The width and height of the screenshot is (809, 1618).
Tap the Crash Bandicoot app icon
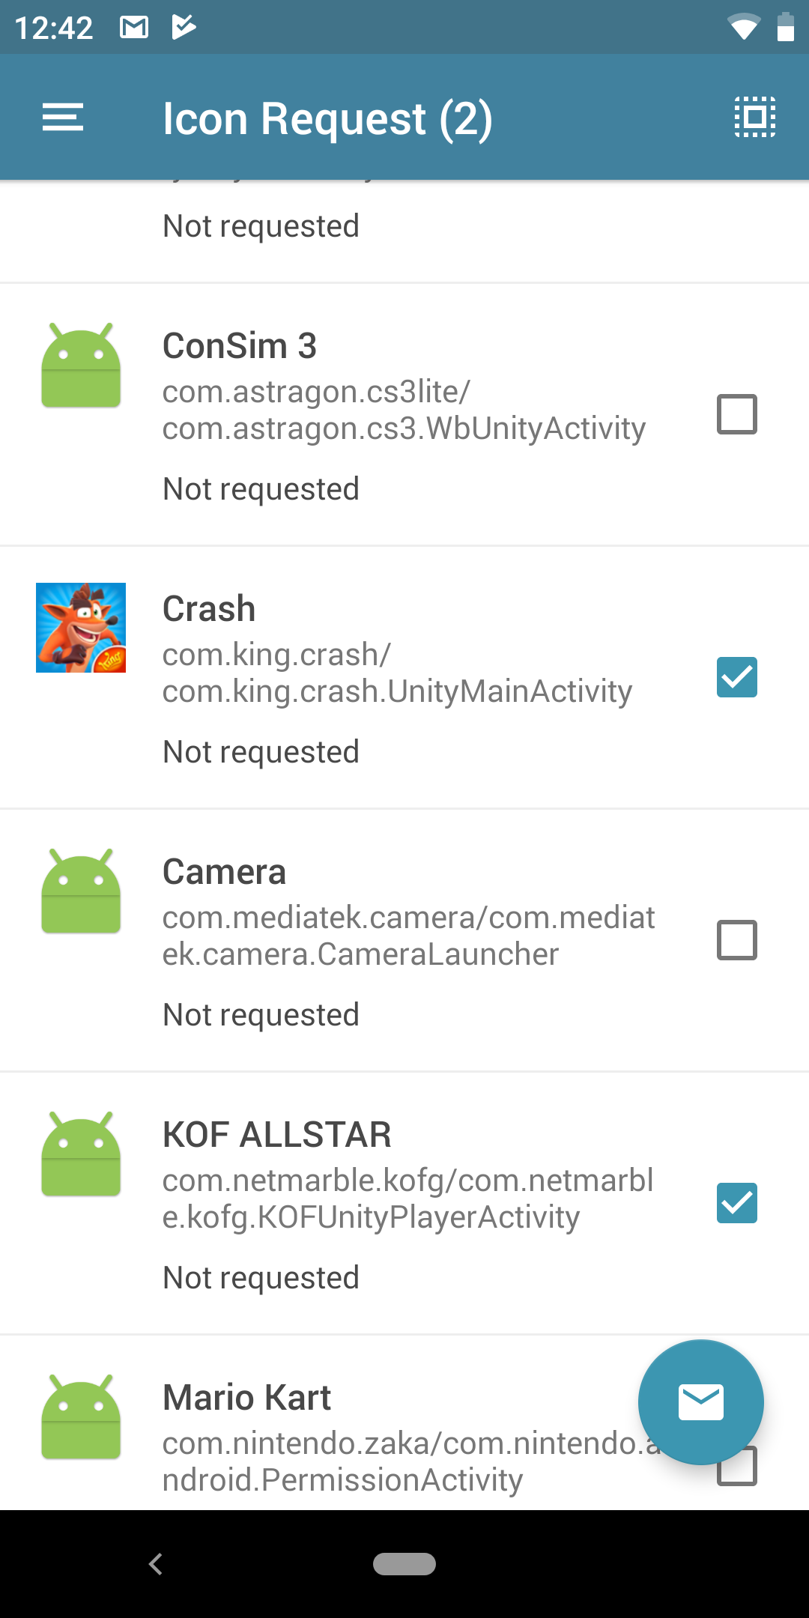coord(81,628)
